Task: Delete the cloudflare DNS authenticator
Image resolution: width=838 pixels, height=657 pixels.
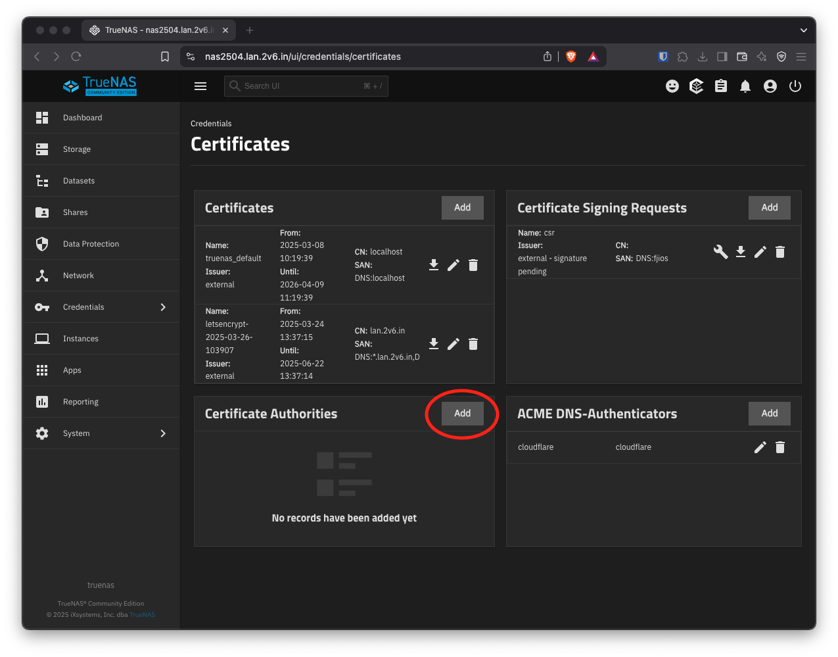Action: [x=780, y=447]
